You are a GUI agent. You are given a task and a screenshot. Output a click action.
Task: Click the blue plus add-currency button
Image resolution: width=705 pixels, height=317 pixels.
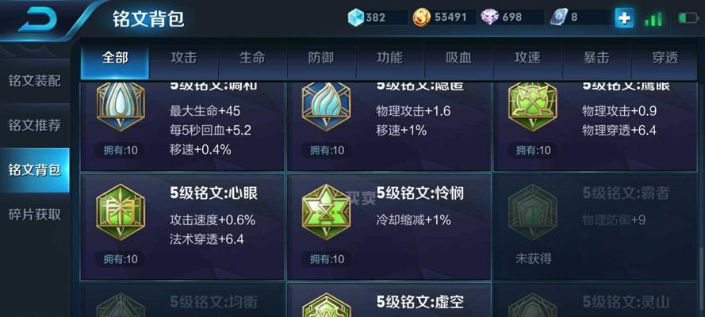[x=625, y=18]
